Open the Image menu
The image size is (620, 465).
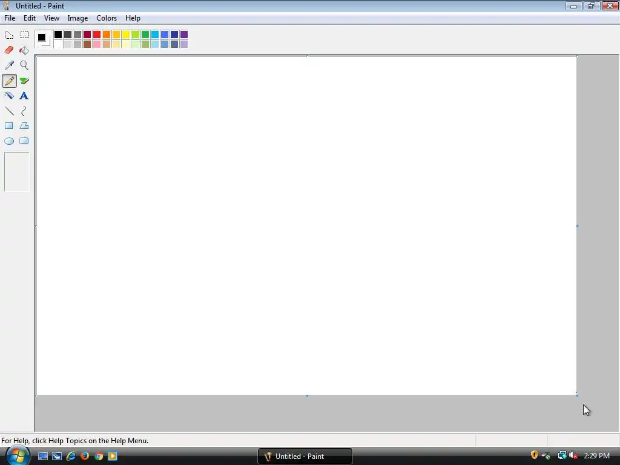(x=77, y=18)
